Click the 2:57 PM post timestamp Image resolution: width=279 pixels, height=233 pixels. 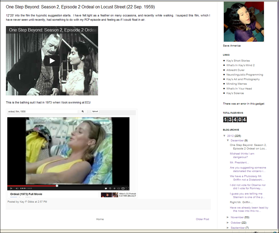(42, 202)
